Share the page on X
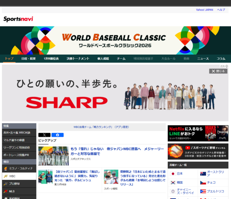 point(44,135)
